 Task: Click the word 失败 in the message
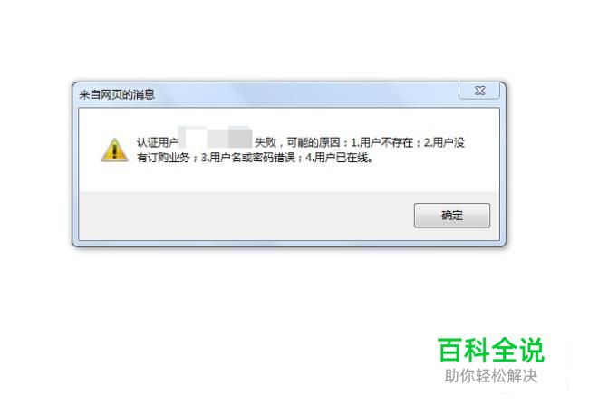click(266, 142)
